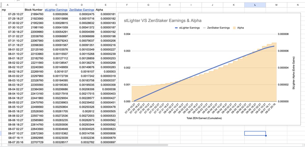Select cell with block number 22269160

(34, 72)
